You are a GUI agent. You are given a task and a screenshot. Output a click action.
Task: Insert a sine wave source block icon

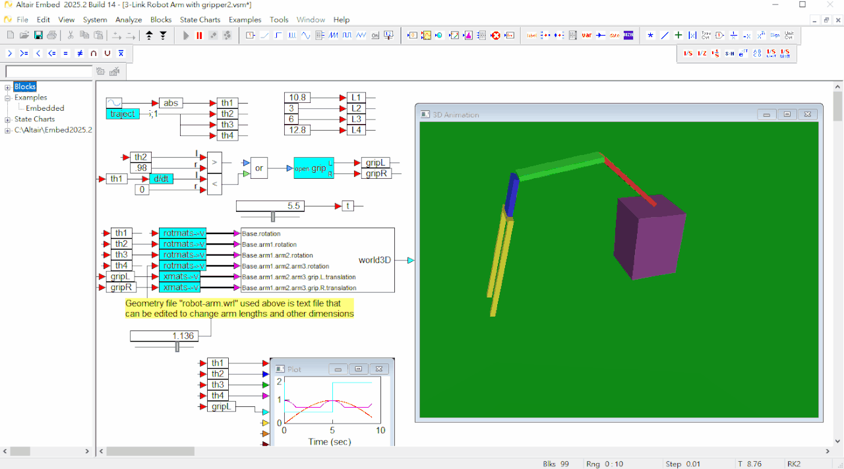pos(306,35)
